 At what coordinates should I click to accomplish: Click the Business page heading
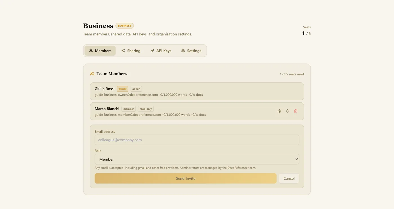98,26
